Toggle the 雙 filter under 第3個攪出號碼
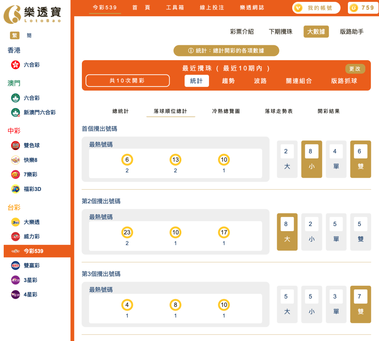This screenshot has width=379, height=341. coord(360,304)
